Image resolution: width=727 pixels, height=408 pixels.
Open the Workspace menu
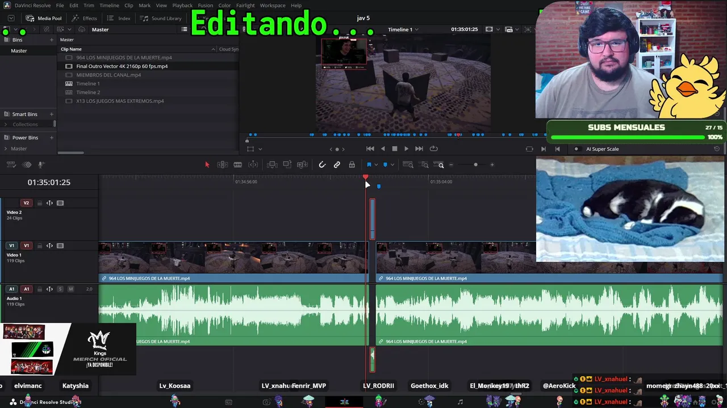tap(273, 6)
